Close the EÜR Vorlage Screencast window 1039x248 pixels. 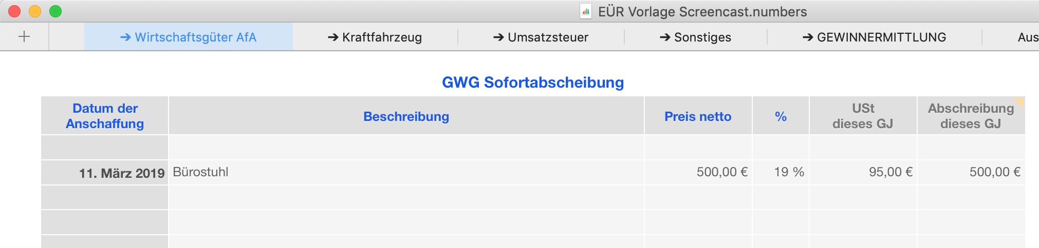click(x=14, y=11)
